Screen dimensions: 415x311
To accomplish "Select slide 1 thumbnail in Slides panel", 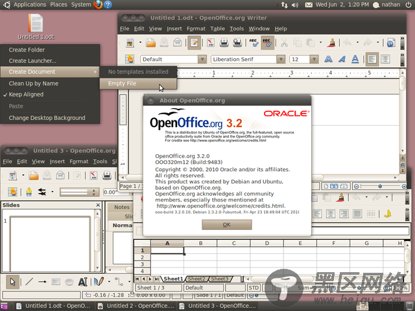I will (51, 243).
